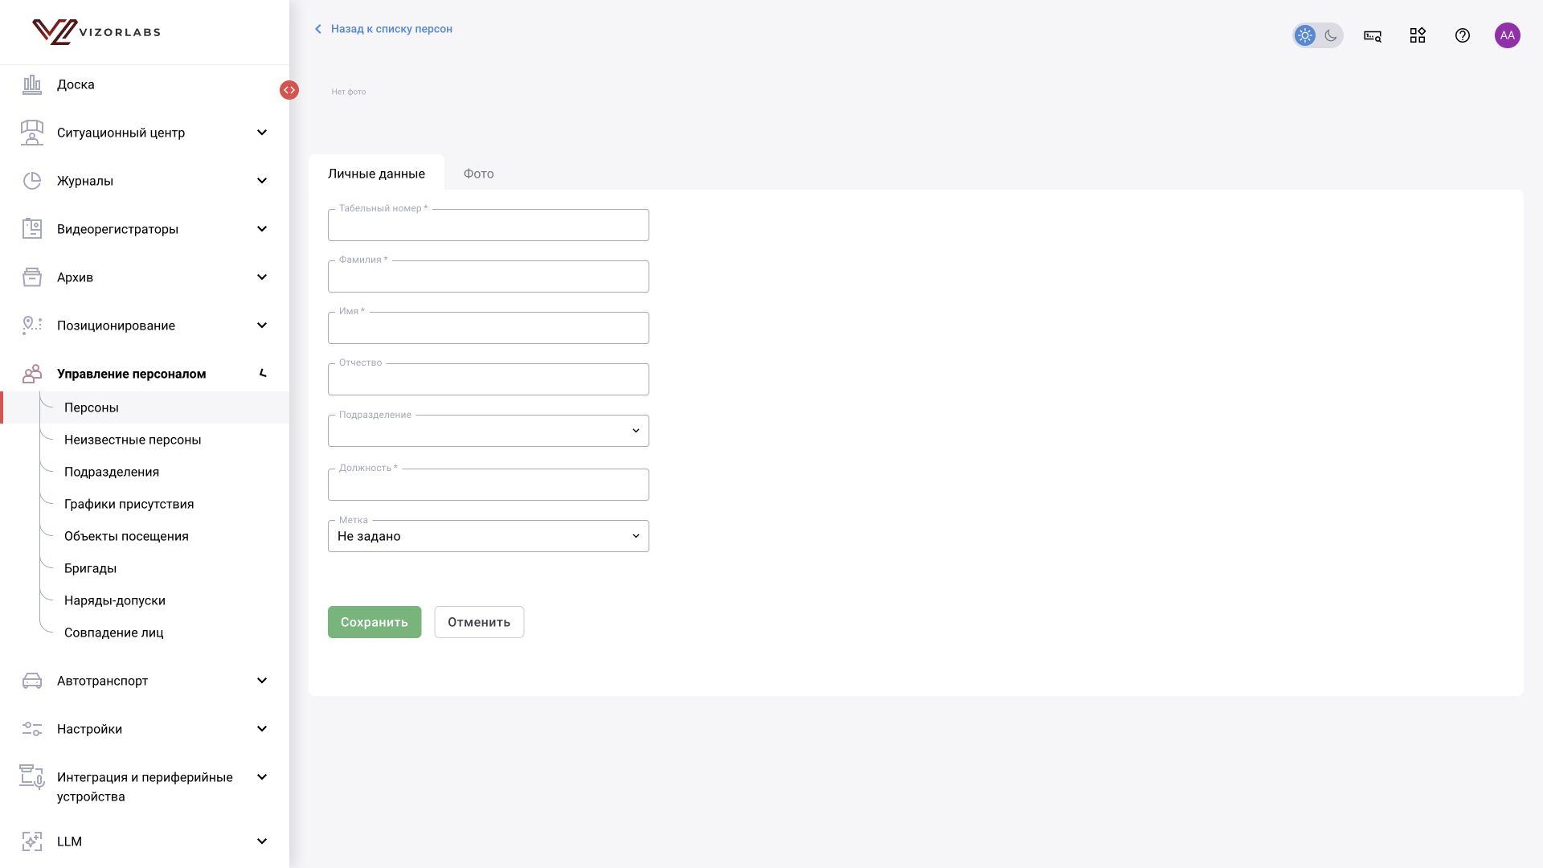Open the search device icon in header
This screenshot has width=1543, height=868.
(1373, 35)
